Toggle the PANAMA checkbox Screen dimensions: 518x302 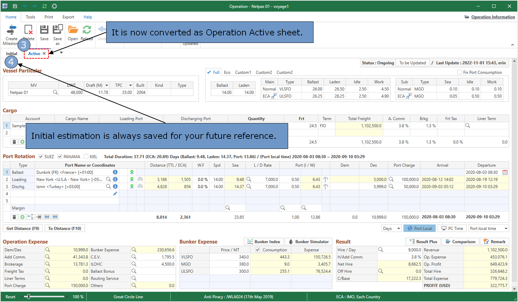[60, 156]
